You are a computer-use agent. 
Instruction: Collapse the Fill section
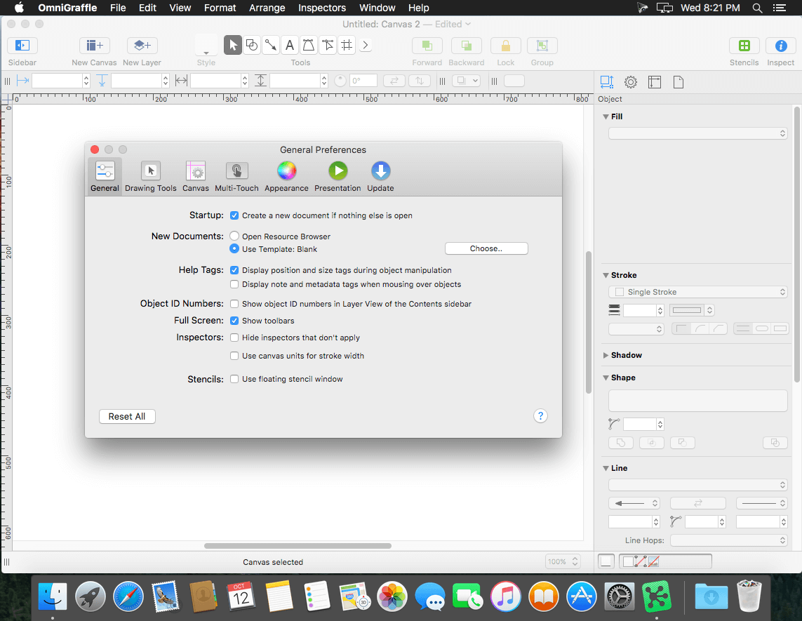point(606,116)
